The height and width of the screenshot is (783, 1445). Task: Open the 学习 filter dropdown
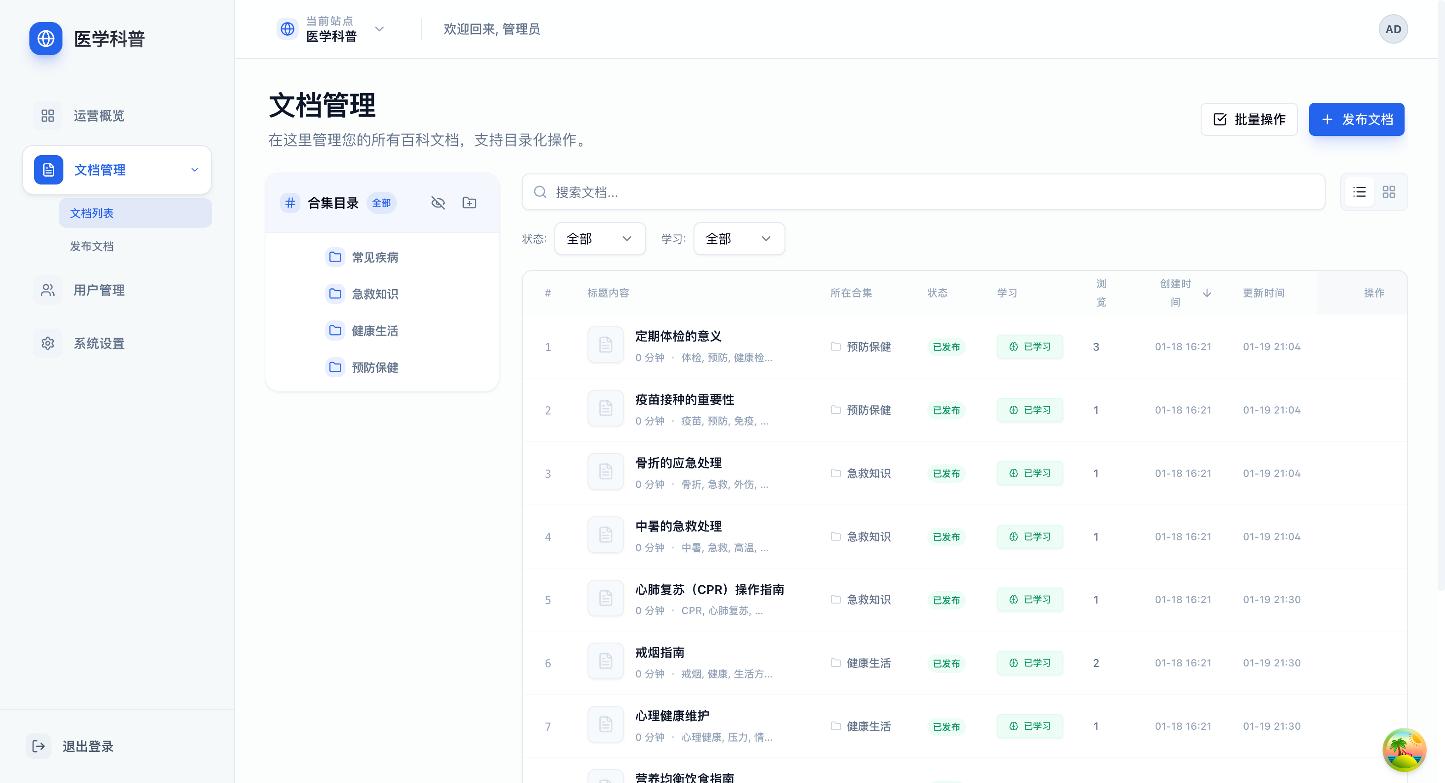pyautogui.click(x=739, y=238)
